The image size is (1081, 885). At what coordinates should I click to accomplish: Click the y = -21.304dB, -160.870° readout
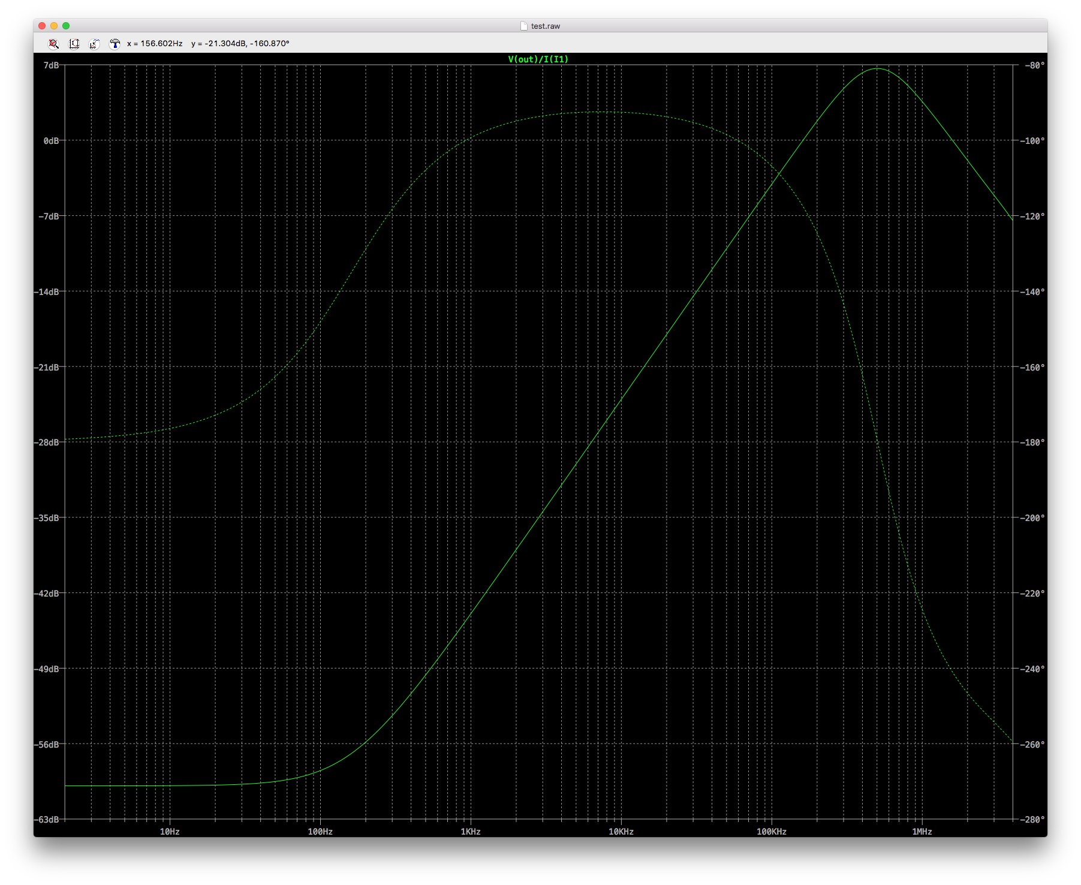pyautogui.click(x=240, y=44)
